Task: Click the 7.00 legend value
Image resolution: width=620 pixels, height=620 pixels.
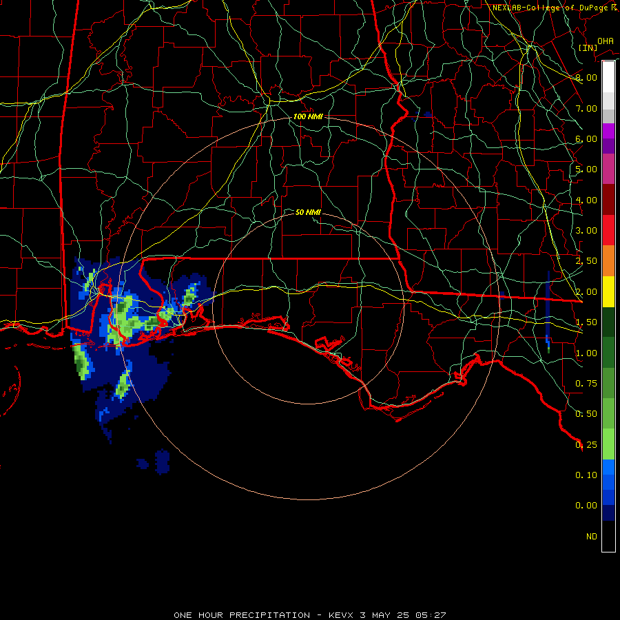Action: point(586,108)
